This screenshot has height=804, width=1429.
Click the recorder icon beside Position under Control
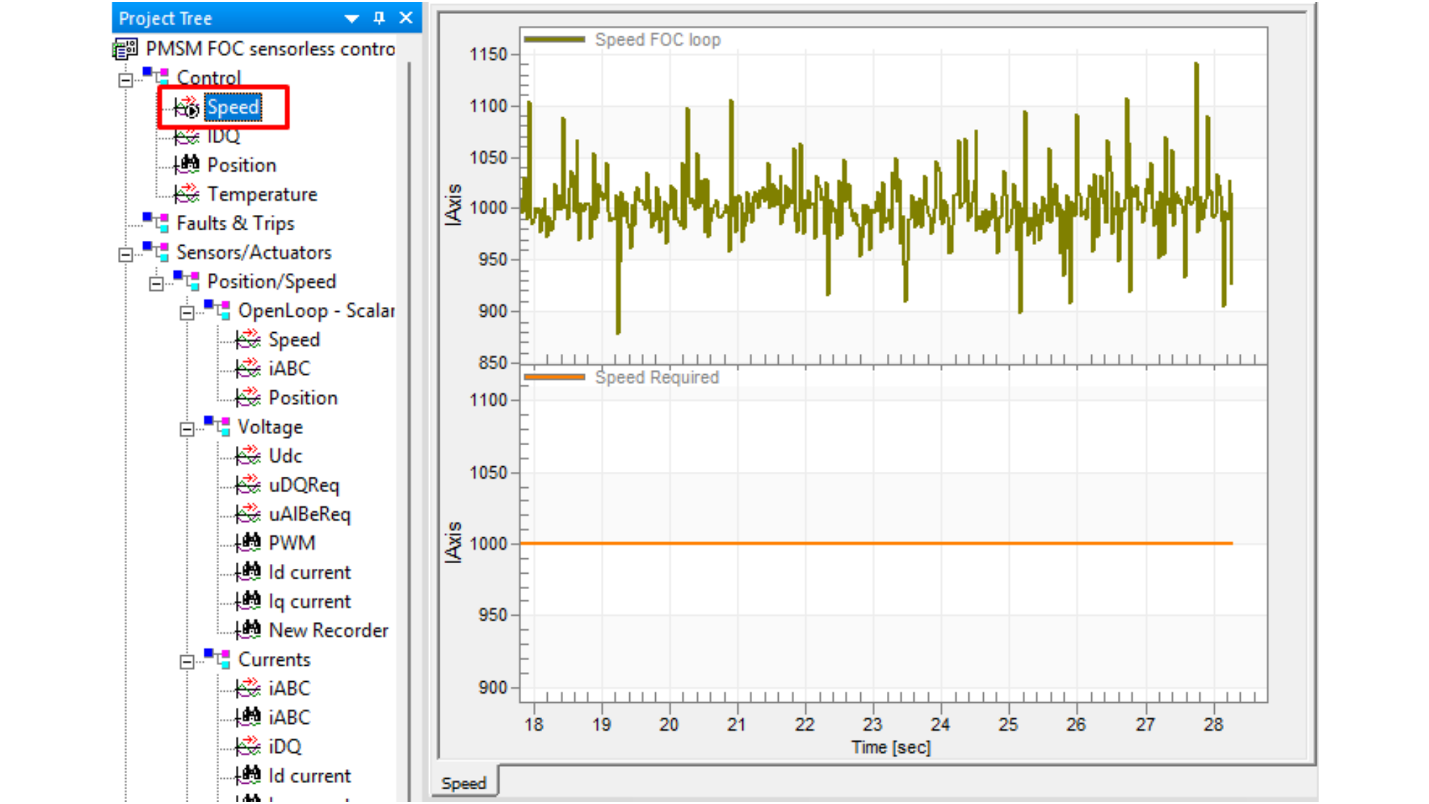pyautogui.click(x=186, y=165)
